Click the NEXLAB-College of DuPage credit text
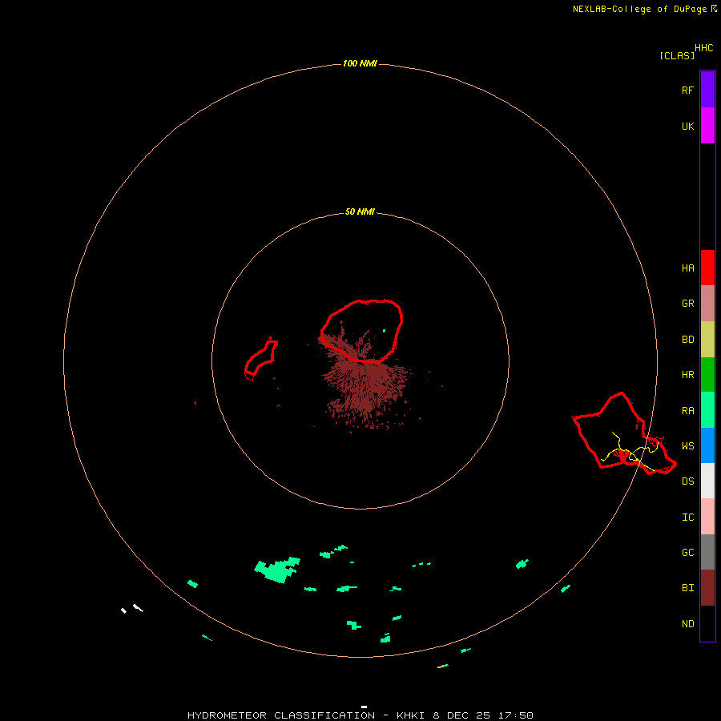The width and height of the screenshot is (721, 721). click(x=639, y=9)
